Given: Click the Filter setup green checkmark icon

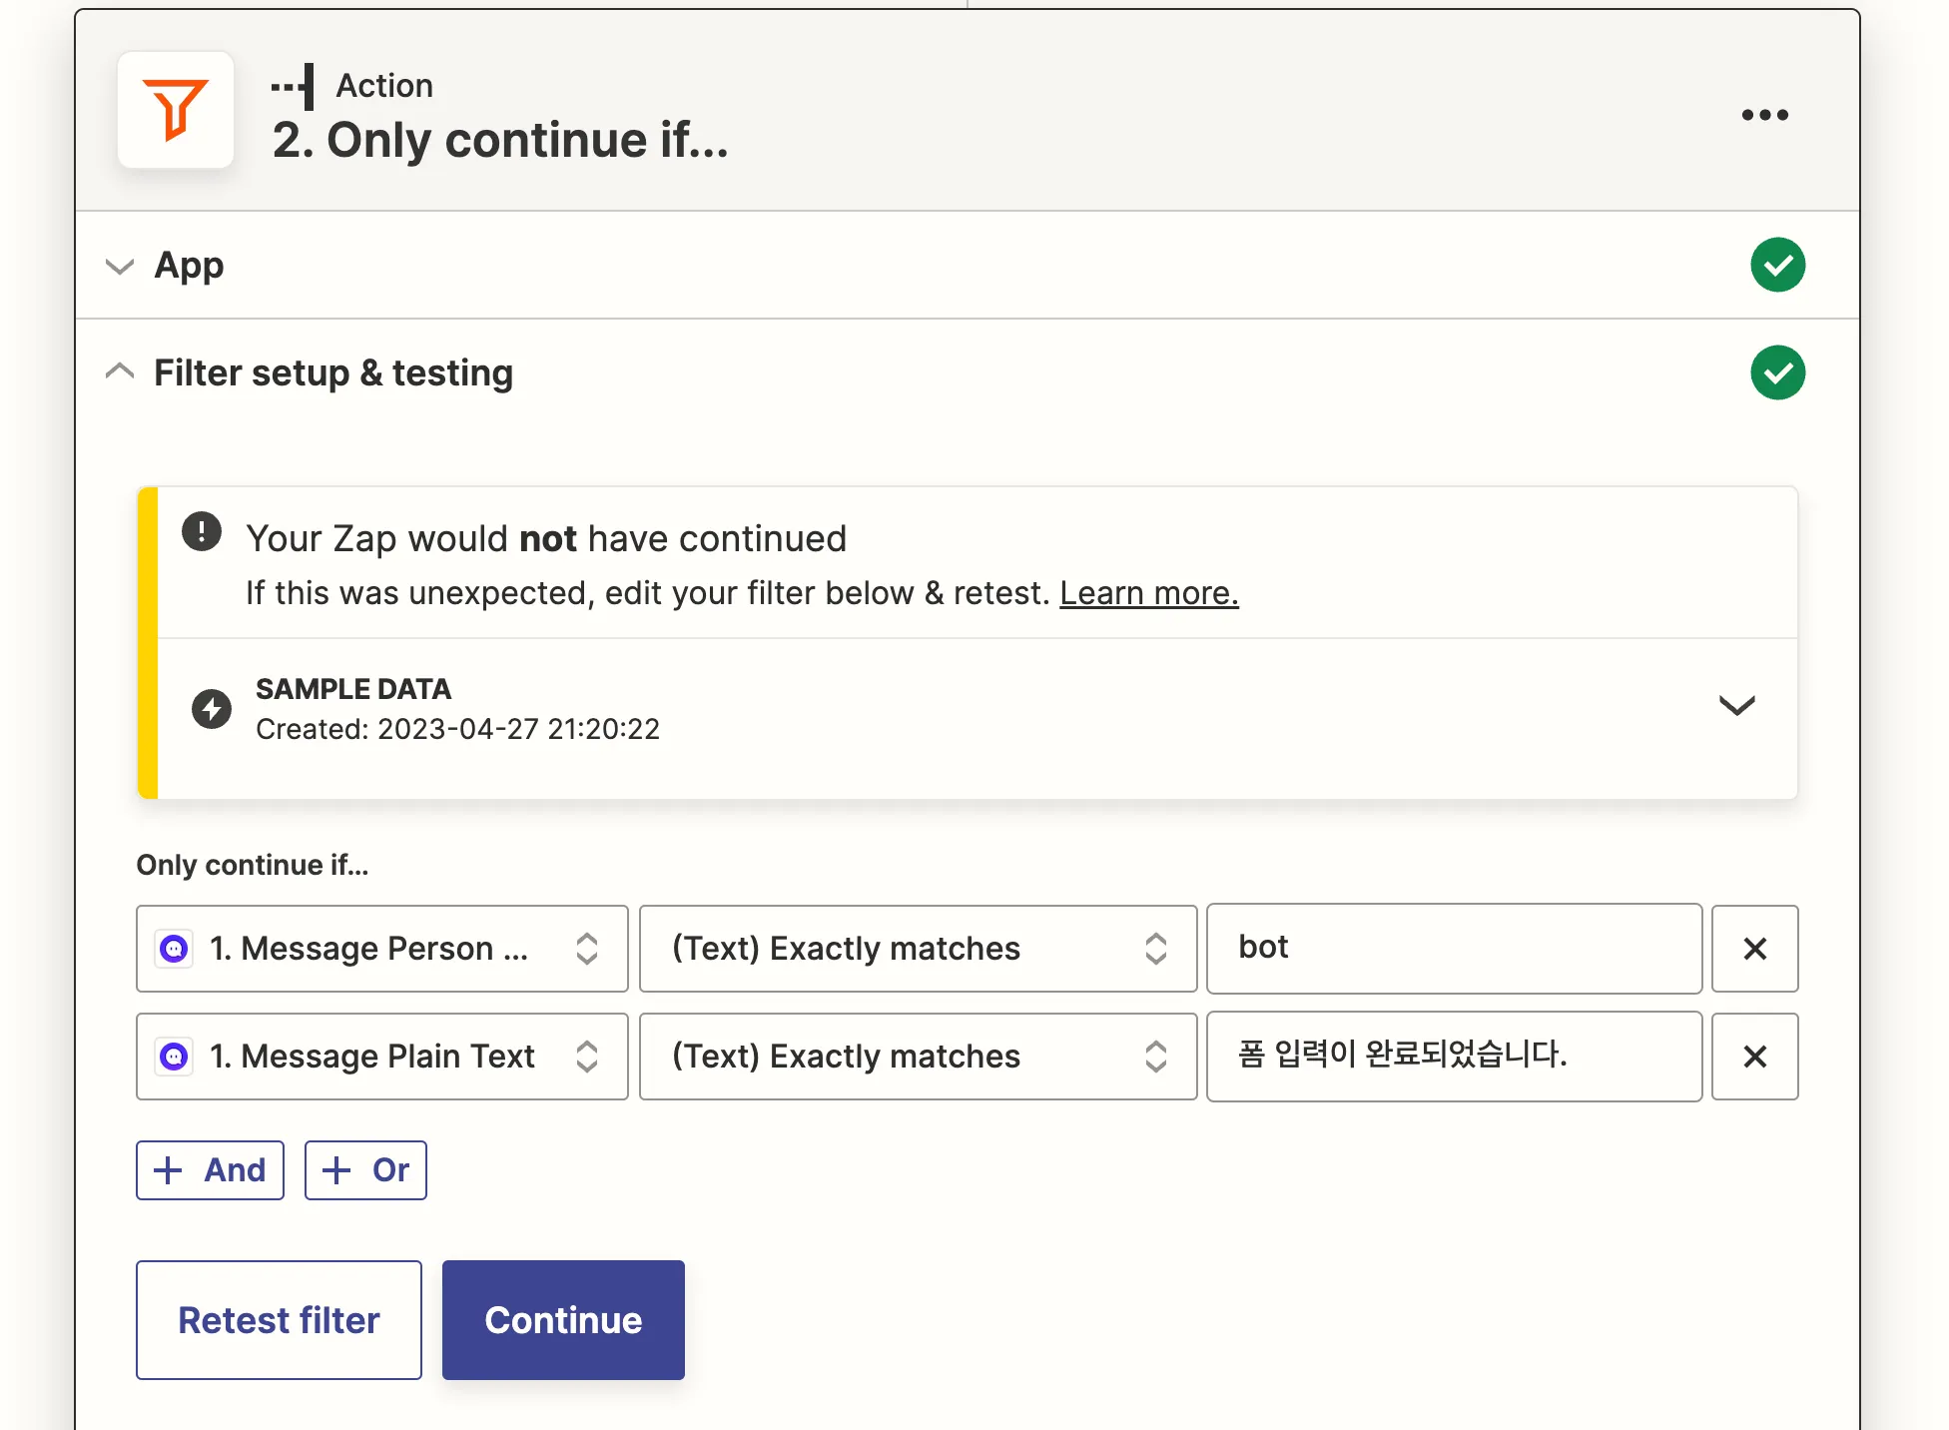Looking at the screenshot, I should pyautogui.click(x=1777, y=372).
